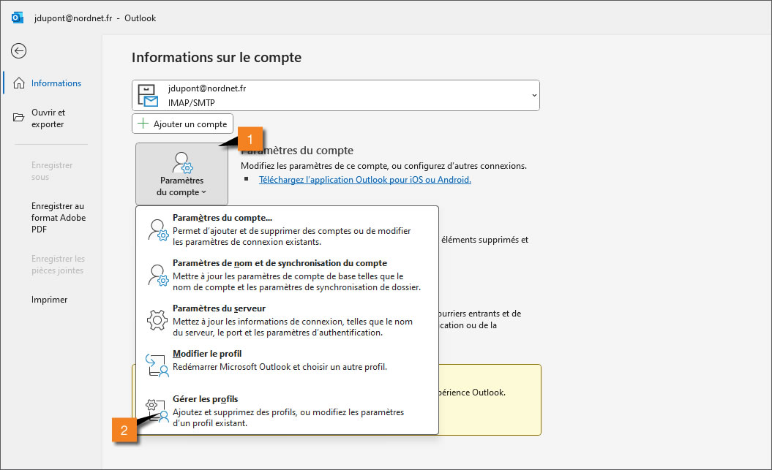Click the mailbox account icon for jdupont@nordnet.fr

tap(148, 95)
